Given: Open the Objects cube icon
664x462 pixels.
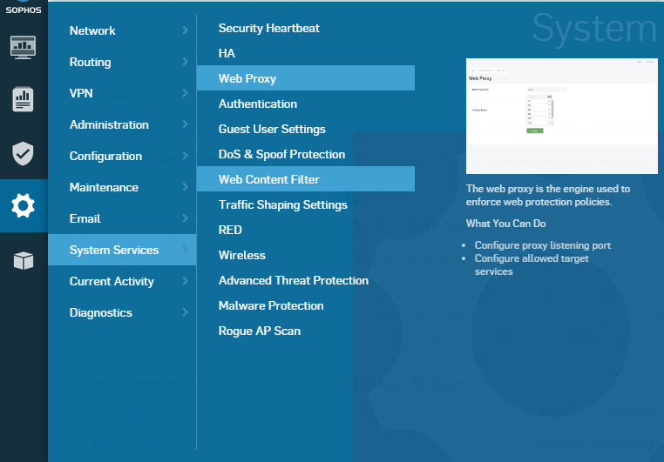Looking at the screenshot, I should (x=24, y=260).
